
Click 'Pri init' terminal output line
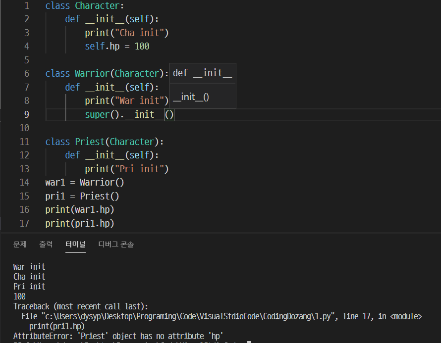point(29,287)
